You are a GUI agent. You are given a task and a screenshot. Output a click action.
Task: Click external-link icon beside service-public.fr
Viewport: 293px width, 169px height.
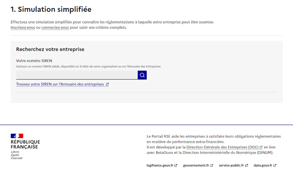247,165
